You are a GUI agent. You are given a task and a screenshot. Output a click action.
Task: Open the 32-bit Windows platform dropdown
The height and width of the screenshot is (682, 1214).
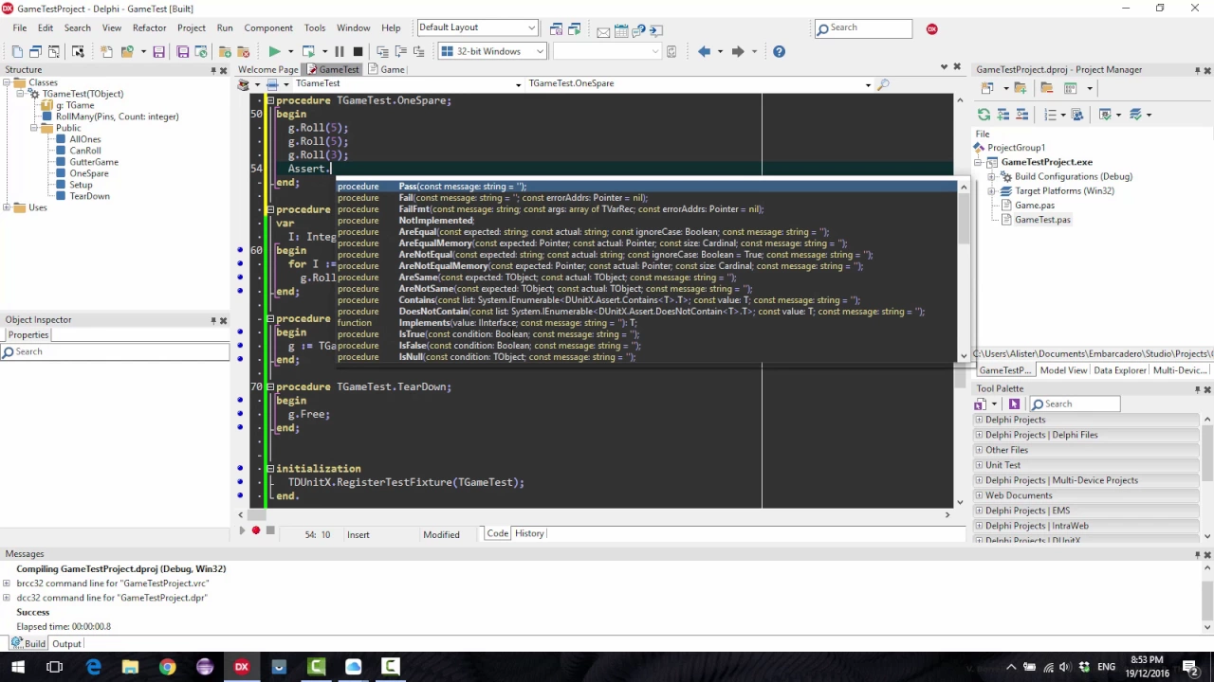[x=540, y=51]
